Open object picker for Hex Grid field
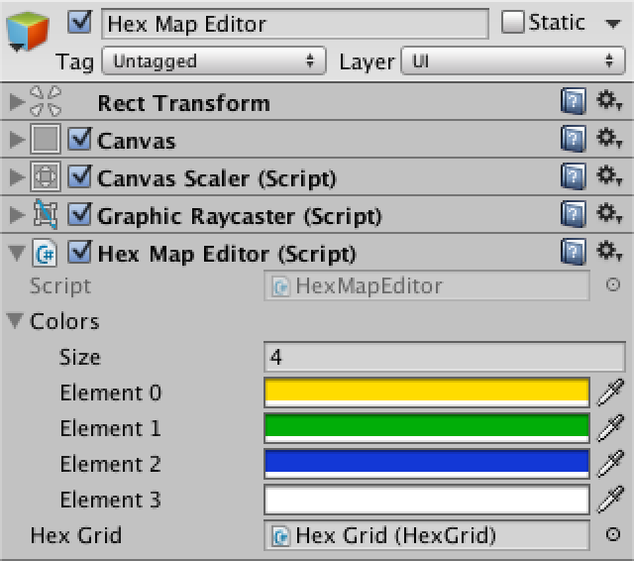The height and width of the screenshot is (561, 634). [x=613, y=534]
